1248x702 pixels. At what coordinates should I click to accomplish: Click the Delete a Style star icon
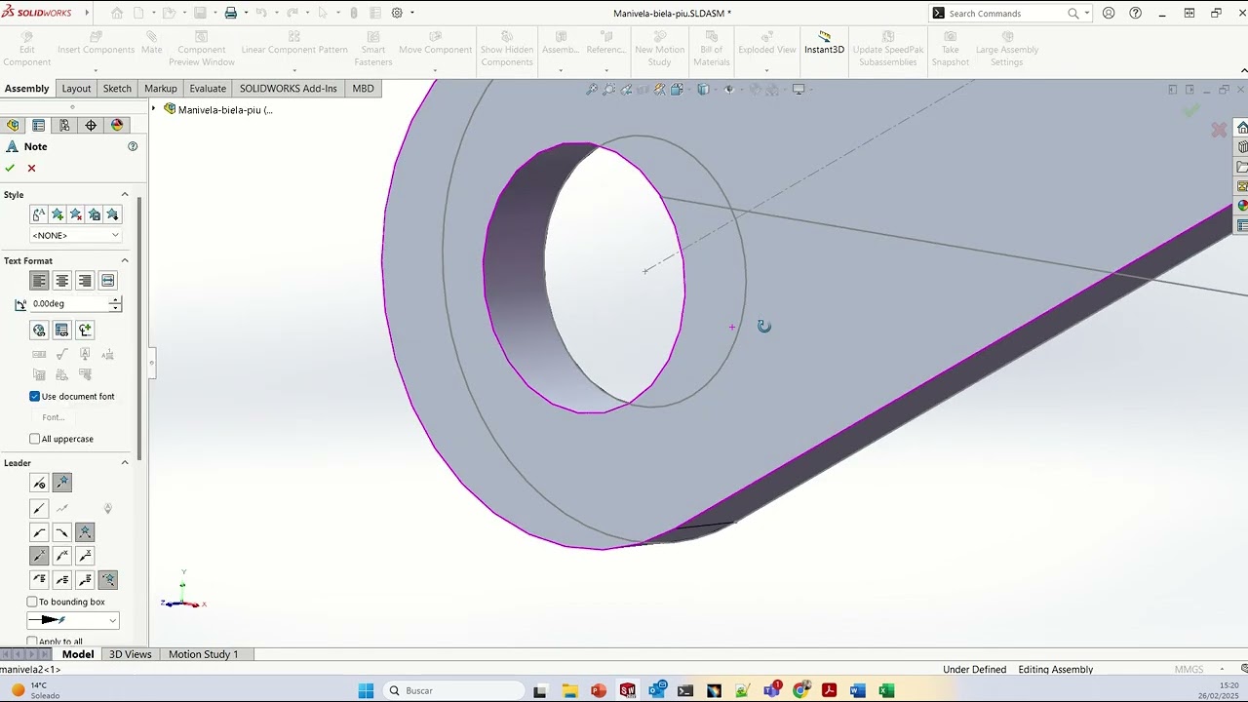76,214
